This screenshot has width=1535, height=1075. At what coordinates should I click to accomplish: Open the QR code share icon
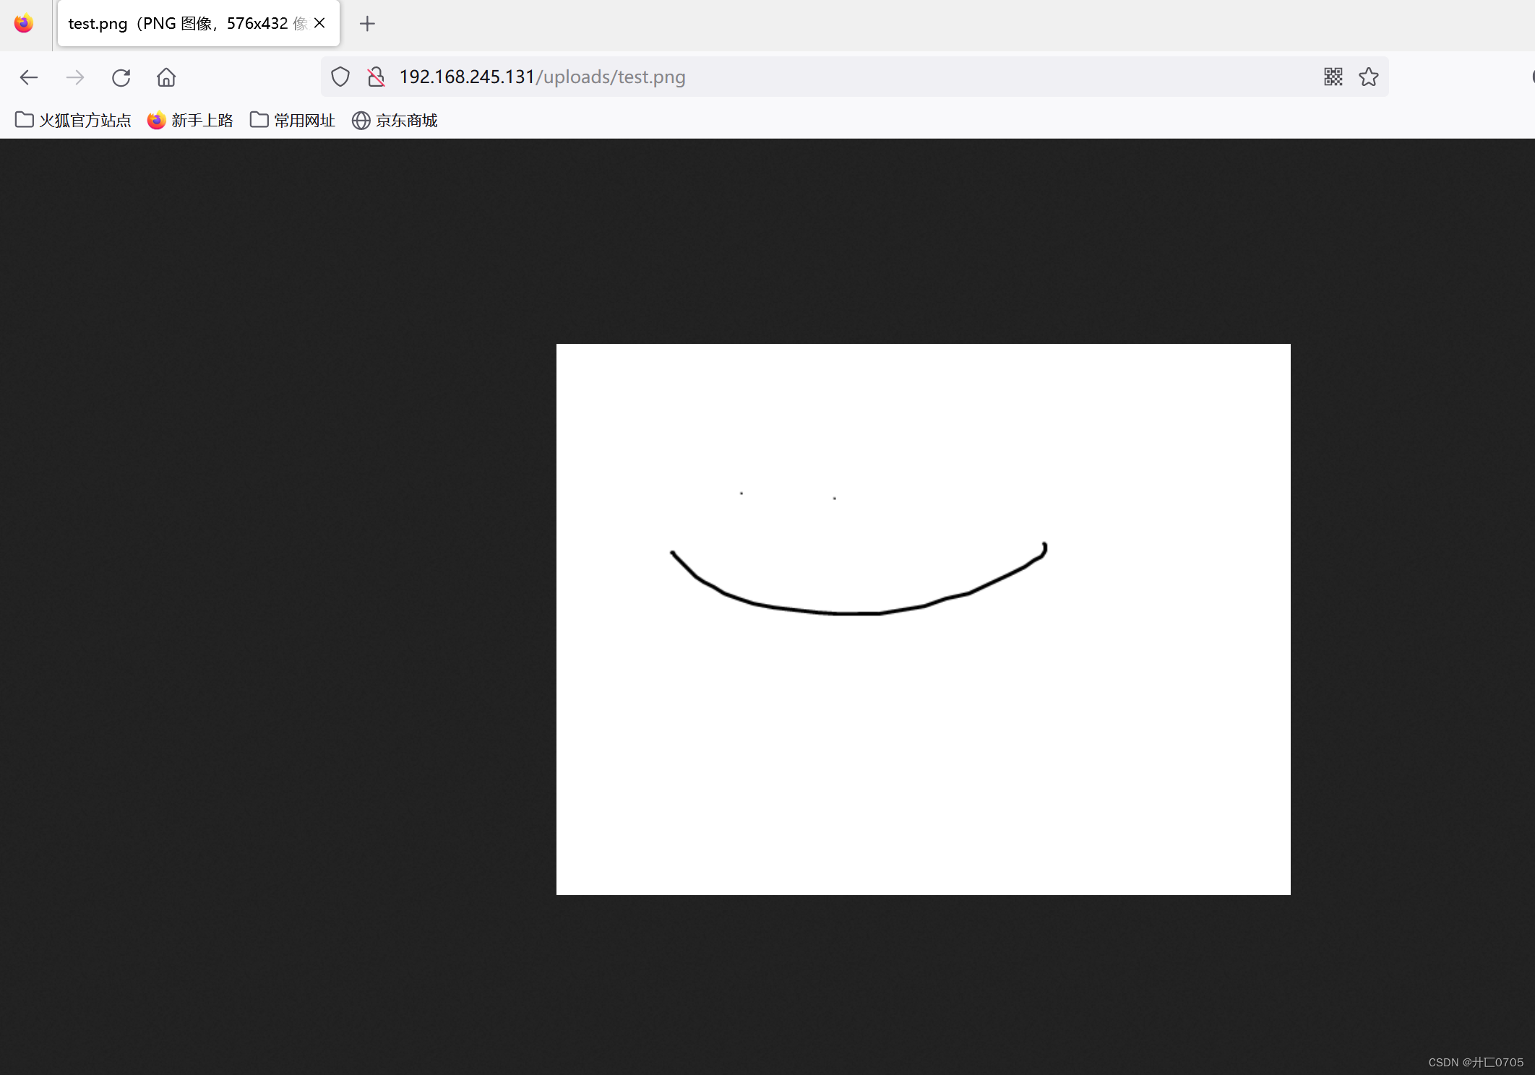tap(1332, 77)
